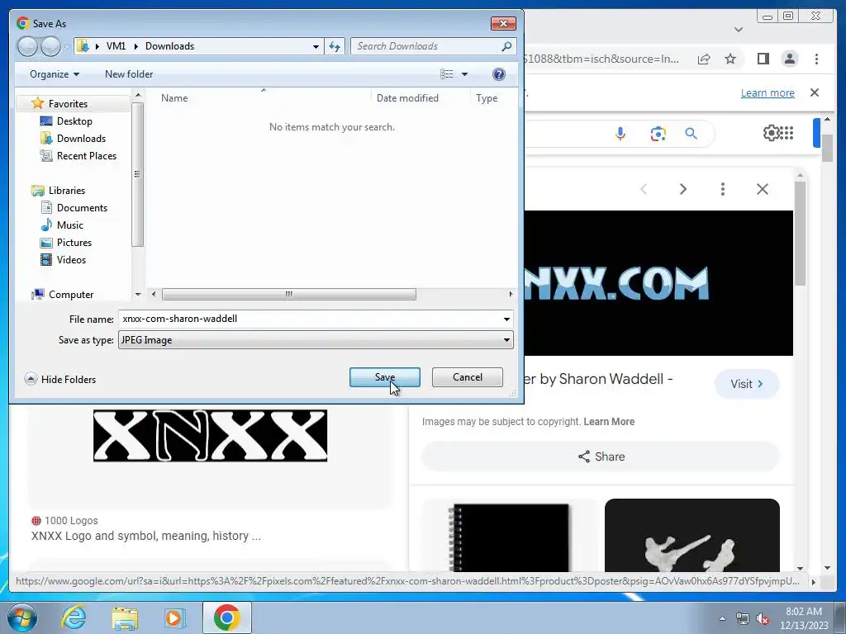The image size is (846, 634).
Task: Open Windows Media Player from taskbar
Action: (173, 617)
